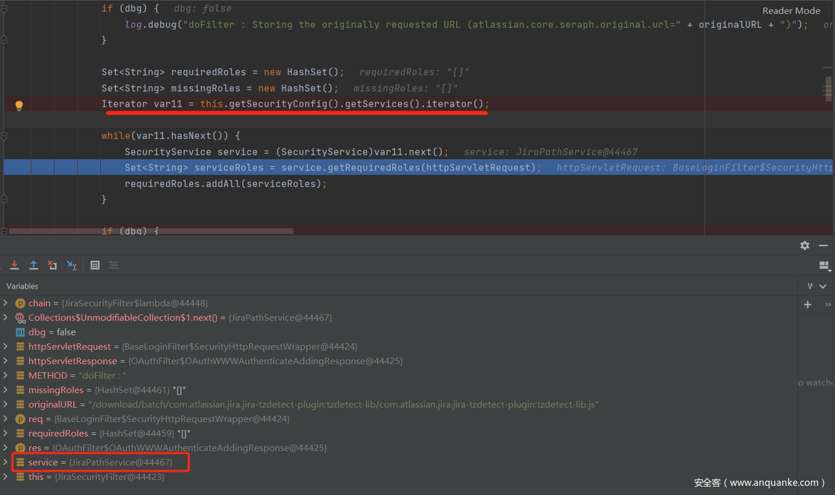Click the primitive type icon beside dbg
835x495 pixels.
(20, 332)
